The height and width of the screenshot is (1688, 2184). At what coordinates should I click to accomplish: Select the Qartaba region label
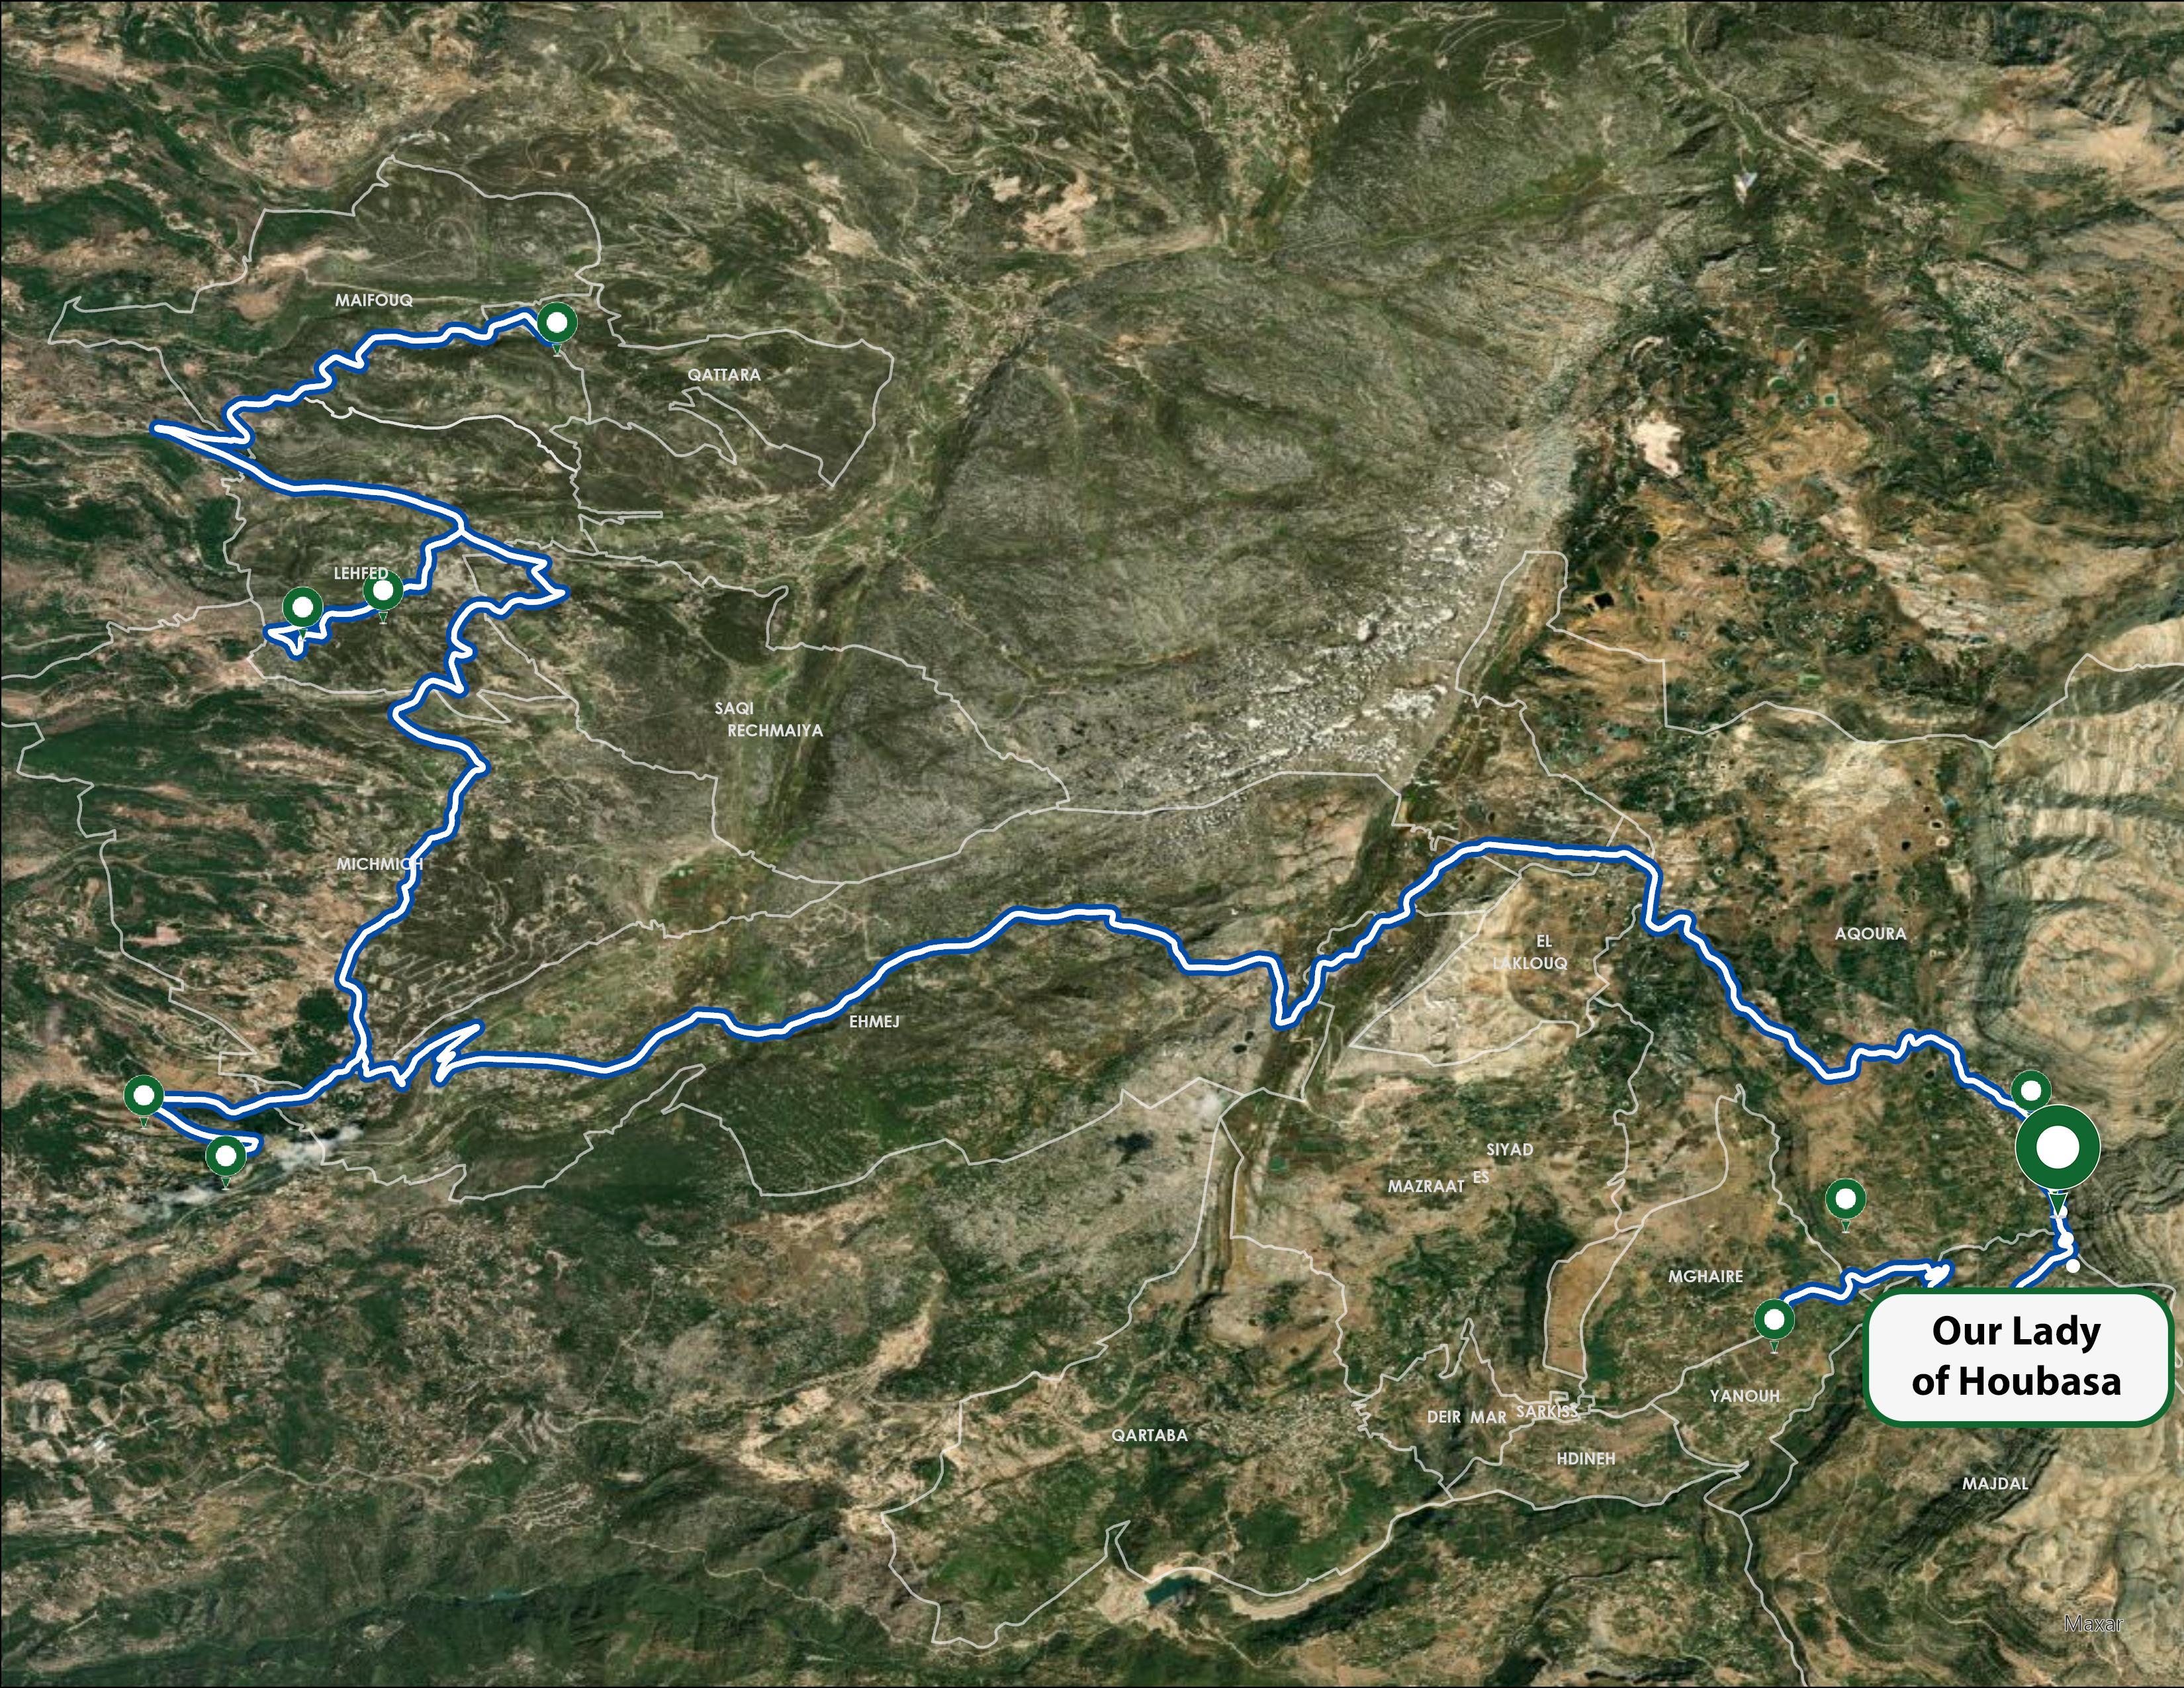[1150, 1435]
